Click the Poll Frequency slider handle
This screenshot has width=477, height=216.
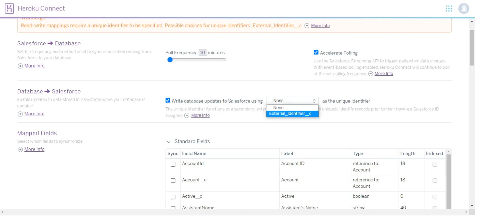tap(170, 60)
